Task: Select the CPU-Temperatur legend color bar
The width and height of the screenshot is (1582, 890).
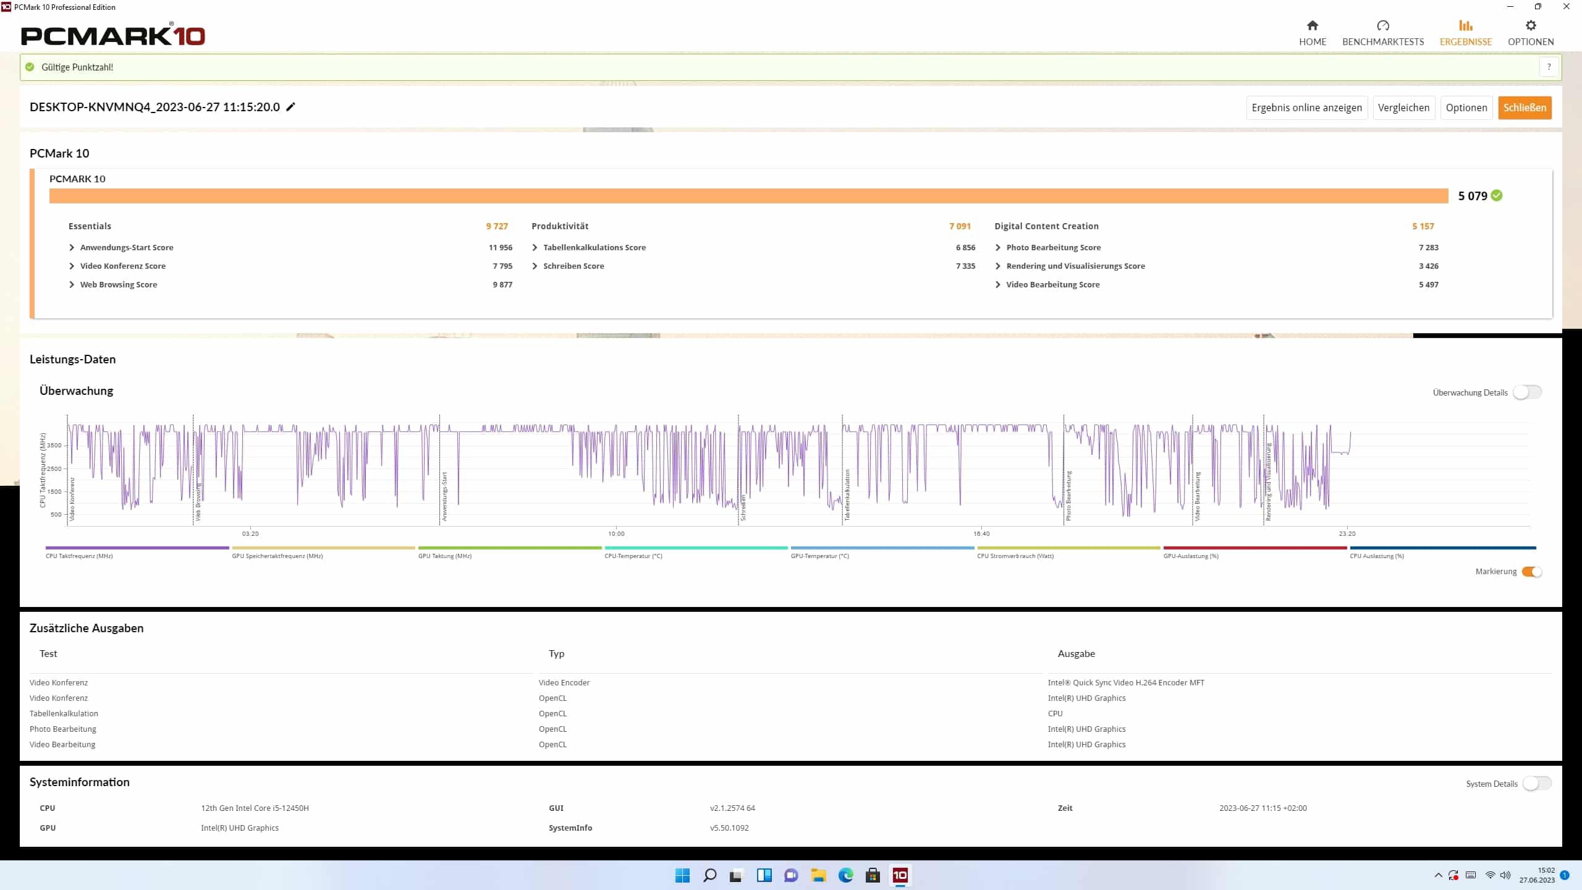Action: click(696, 548)
